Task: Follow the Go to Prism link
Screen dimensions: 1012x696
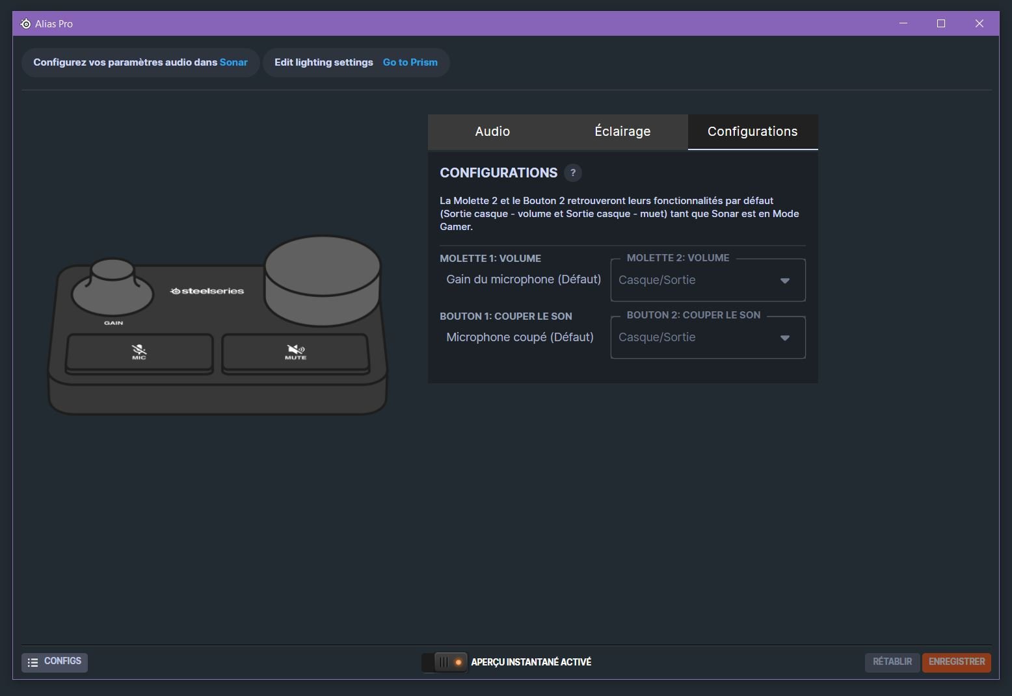Action: coord(410,62)
